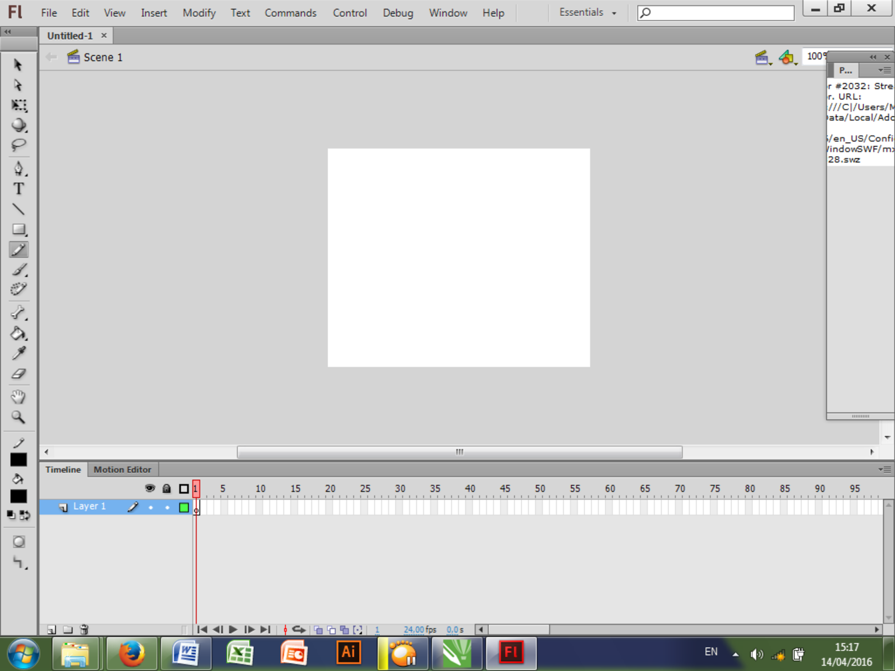Select the Pen tool
895x671 pixels.
point(18,168)
